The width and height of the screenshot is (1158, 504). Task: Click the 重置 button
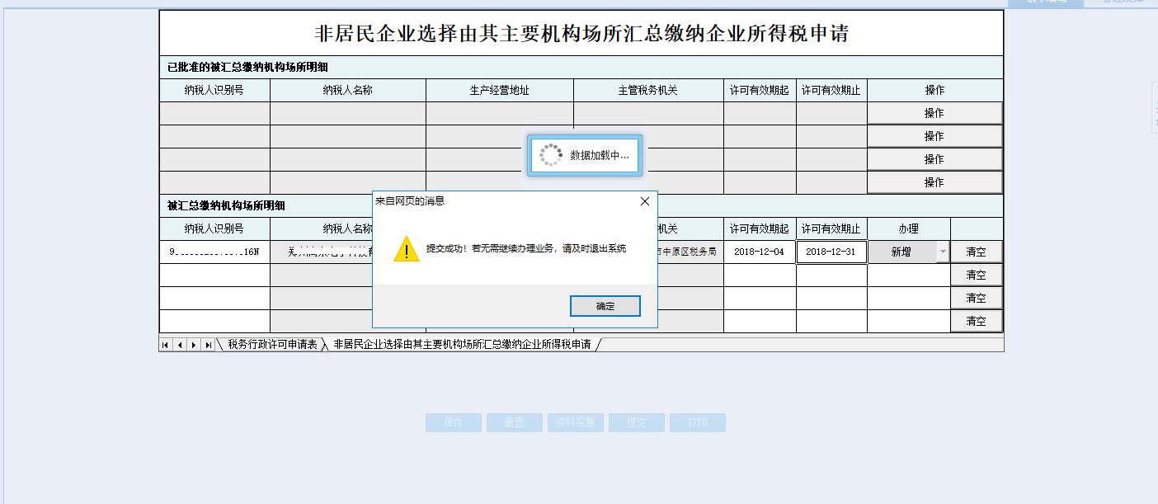point(514,422)
